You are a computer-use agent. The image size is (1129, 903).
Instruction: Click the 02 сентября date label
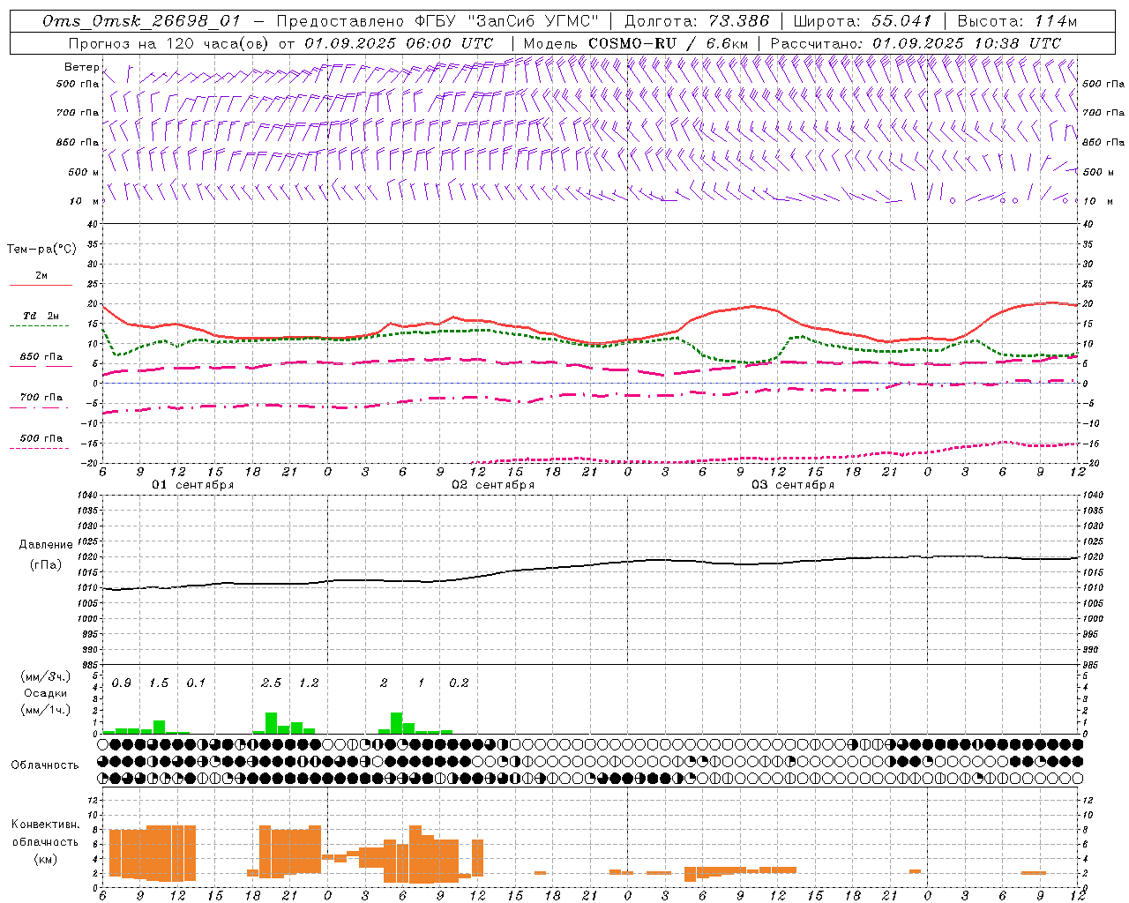(493, 485)
